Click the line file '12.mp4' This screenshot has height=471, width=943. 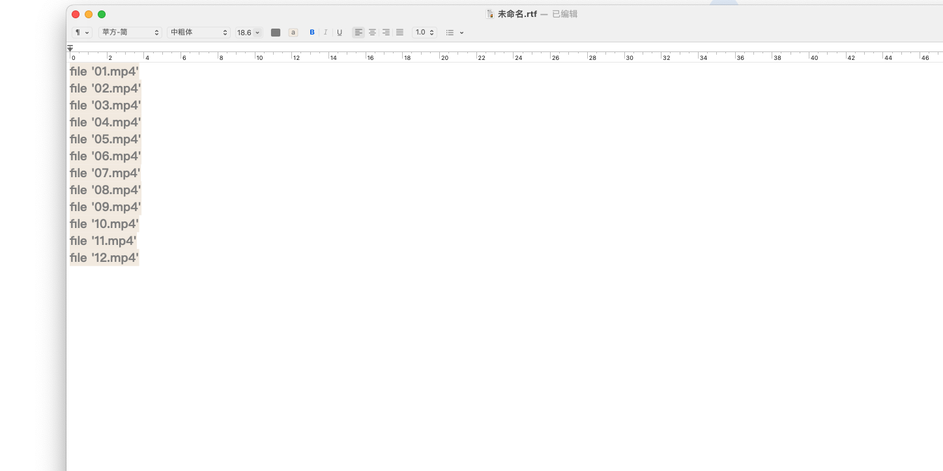pos(104,258)
